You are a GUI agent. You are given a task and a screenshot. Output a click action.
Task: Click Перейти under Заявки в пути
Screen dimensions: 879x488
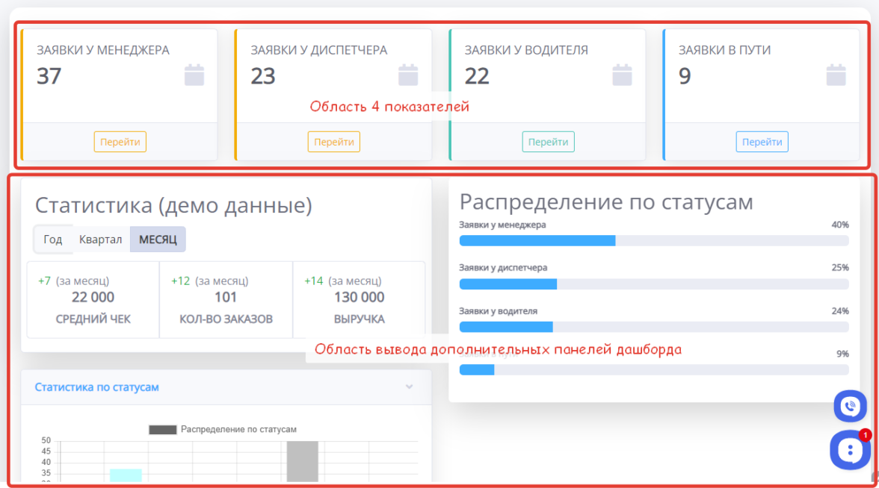(762, 142)
